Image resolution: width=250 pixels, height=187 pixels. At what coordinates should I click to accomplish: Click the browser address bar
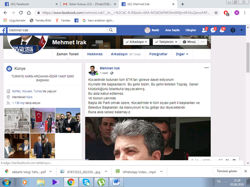pos(126,13)
